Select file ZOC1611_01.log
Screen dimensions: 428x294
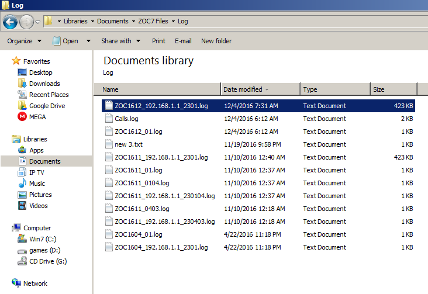coord(258,170)
